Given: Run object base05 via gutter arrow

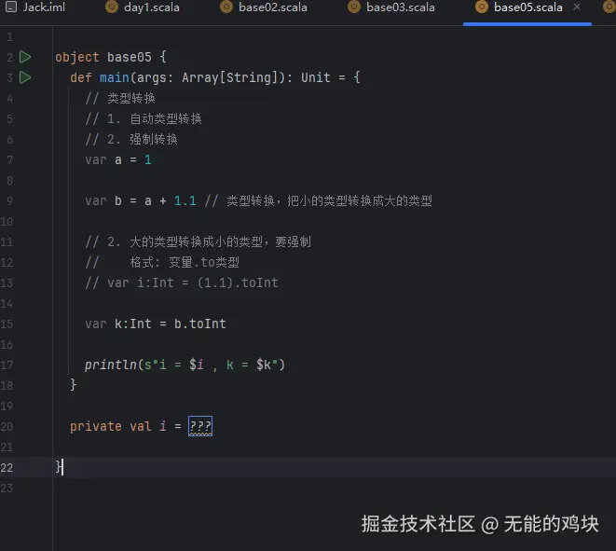Looking at the screenshot, I should pyautogui.click(x=25, y=57).
